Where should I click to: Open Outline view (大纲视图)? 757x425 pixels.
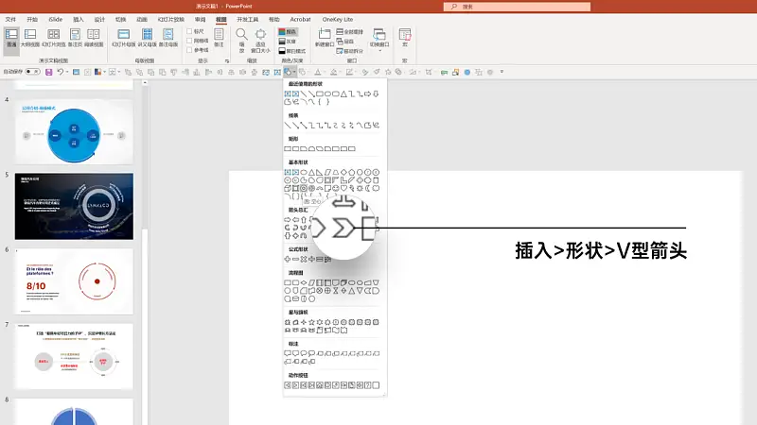[30, 38]
